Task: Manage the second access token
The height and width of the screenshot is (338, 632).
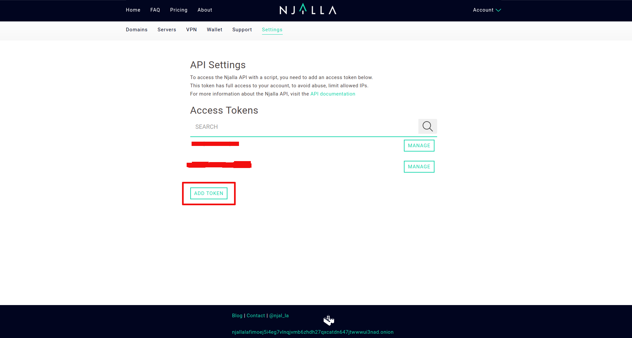Action: tap(419, 167)
